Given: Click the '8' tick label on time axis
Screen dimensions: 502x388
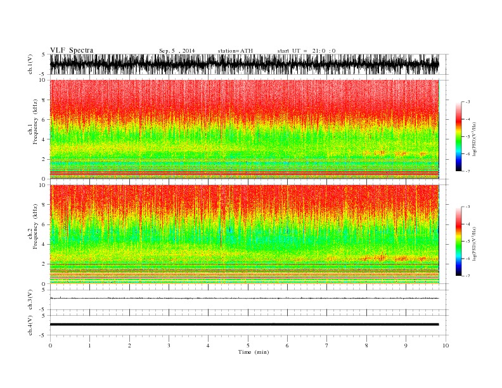Looking at the screenshot, I should point(366,346).
